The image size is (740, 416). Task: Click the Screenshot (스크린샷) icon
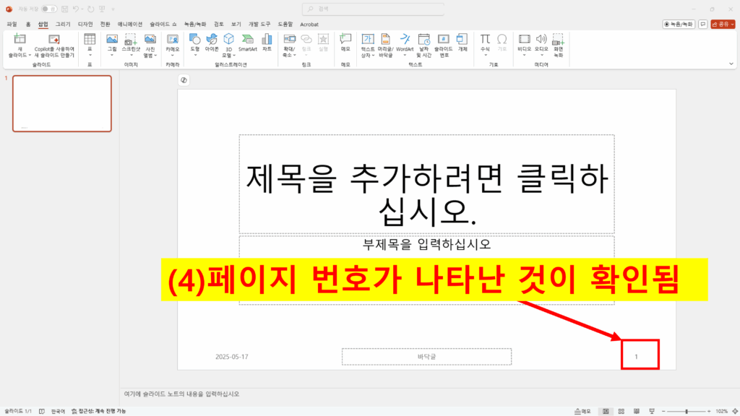point(131,45)
